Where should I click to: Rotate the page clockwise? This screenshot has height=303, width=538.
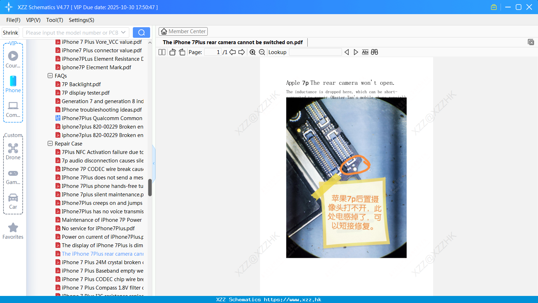(x=182, y=52)
